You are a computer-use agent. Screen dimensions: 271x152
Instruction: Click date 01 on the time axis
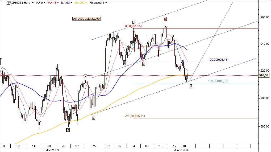(109, 146)
